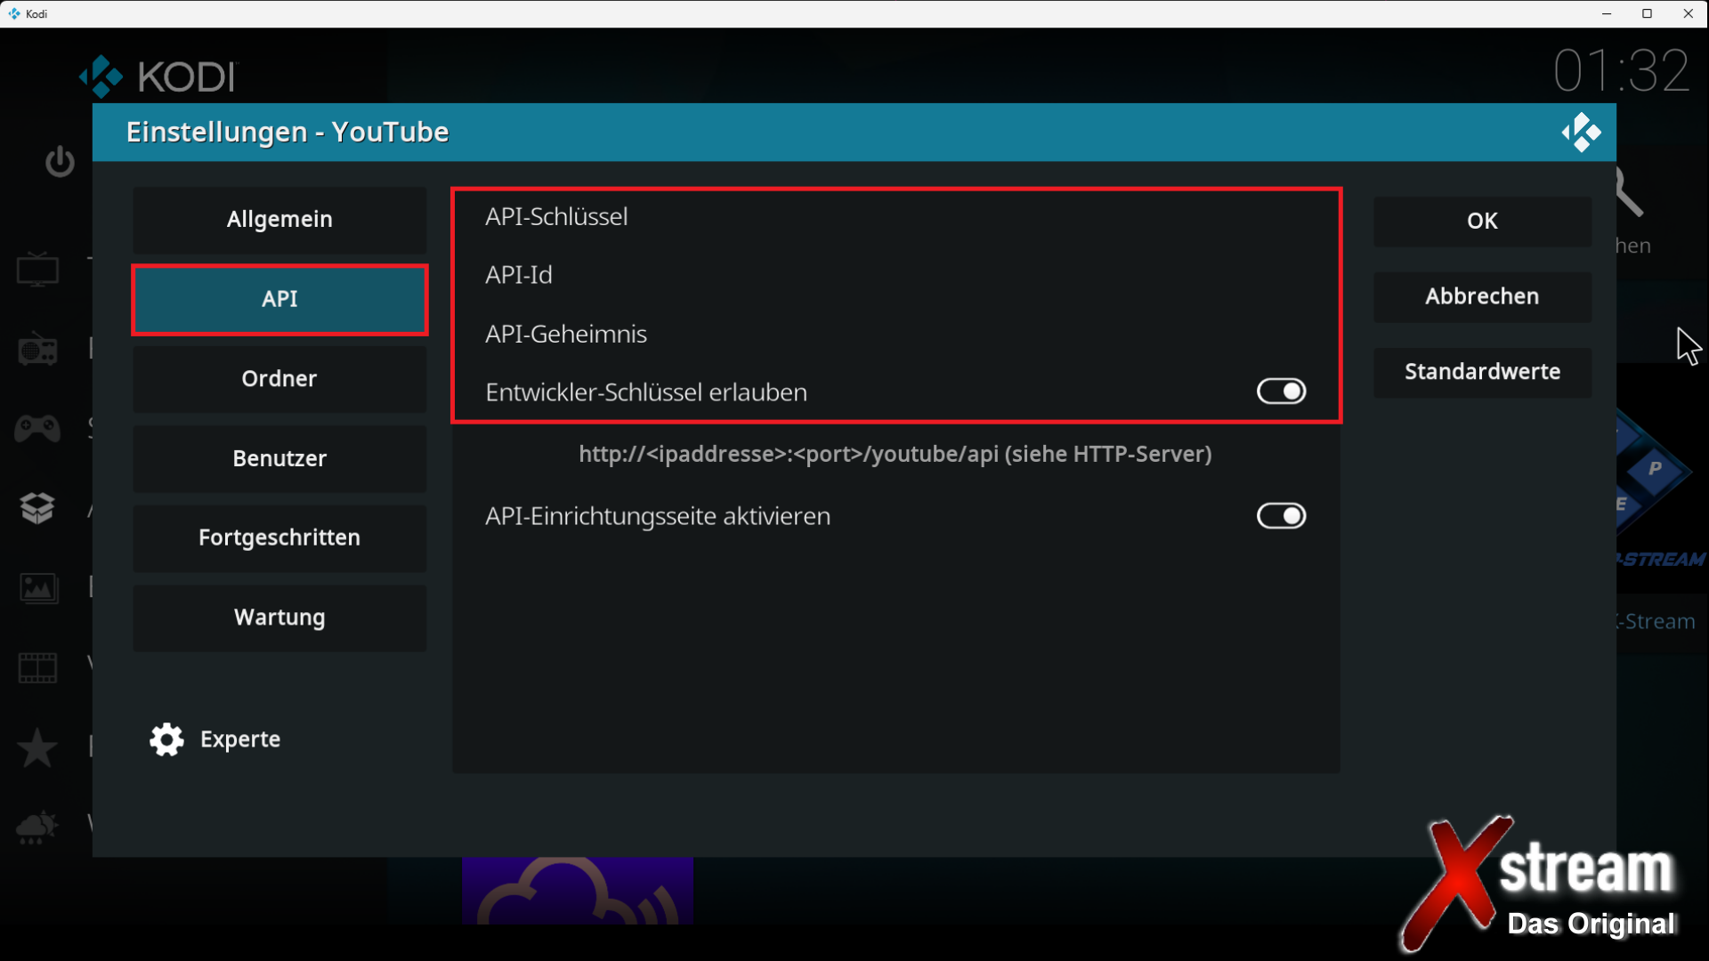Reset settings with Standardwerte button
Image resolution: width=1709 pixels, height=961 pixels.
pyautogui.click(x=1482, y=372)
